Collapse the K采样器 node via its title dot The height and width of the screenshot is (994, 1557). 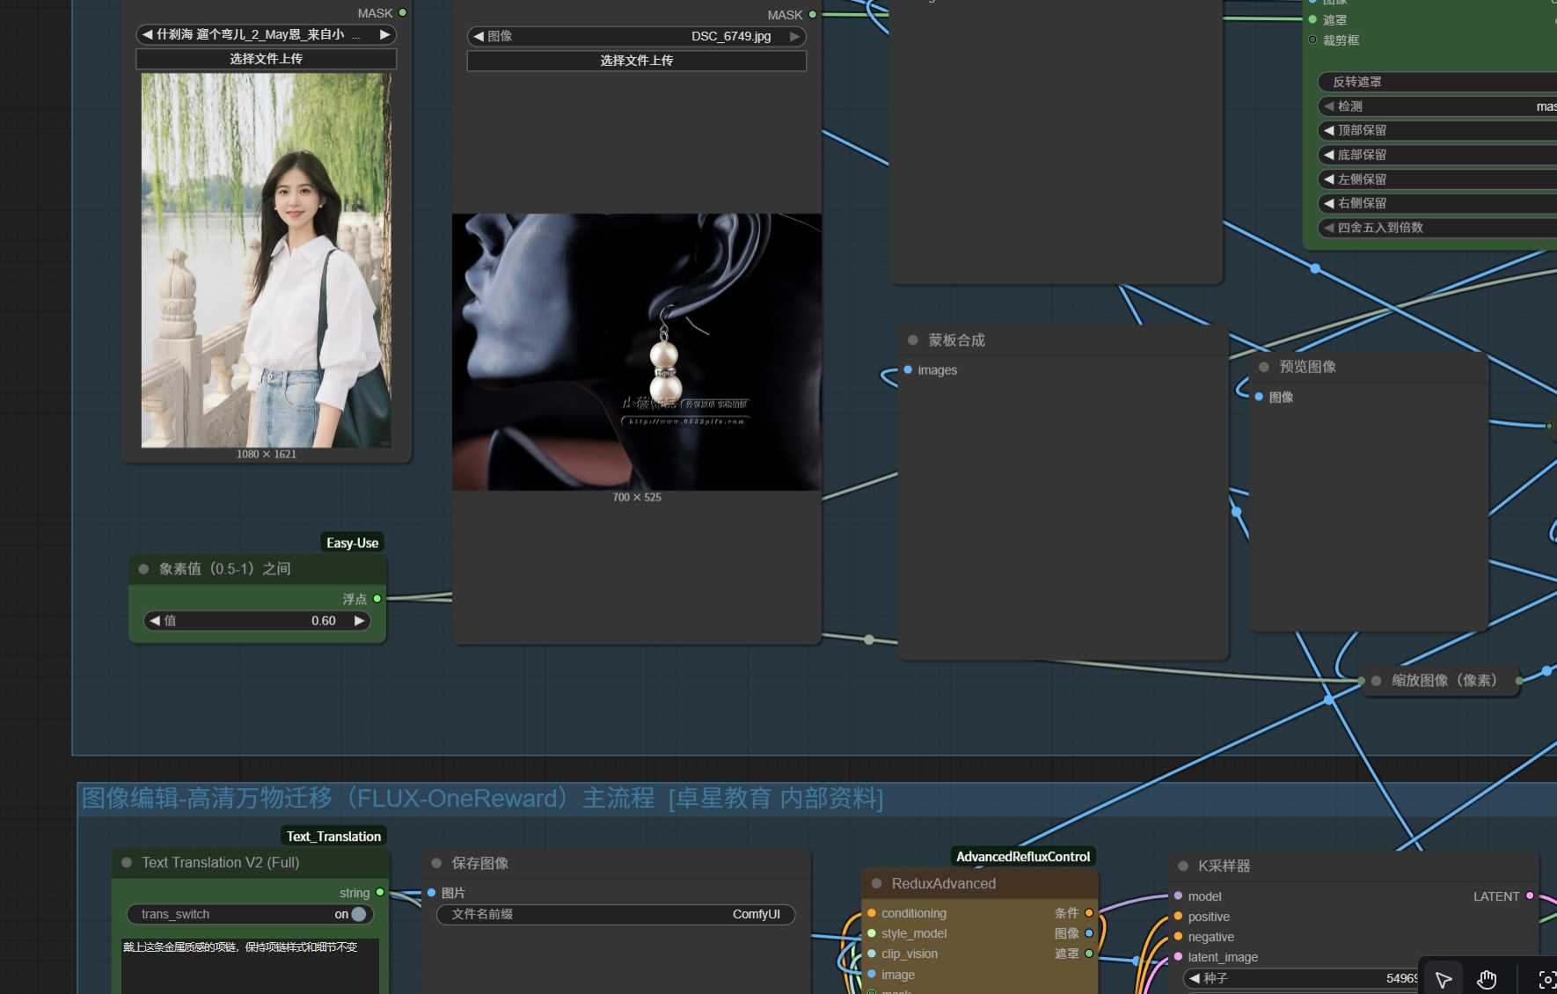(x=1183, y=866)
